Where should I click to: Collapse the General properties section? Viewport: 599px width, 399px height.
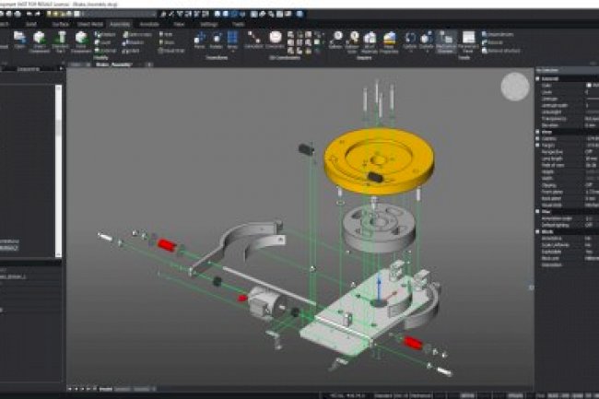(538, 79)
